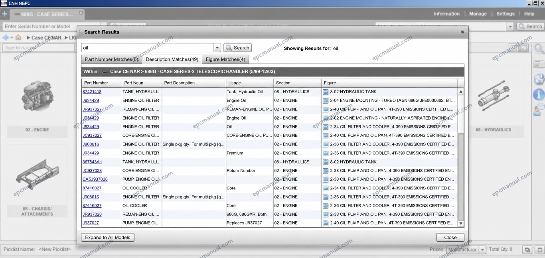The image size is (545, 258).
Task: Click Expand to All Models button
Action: point(108,237)
